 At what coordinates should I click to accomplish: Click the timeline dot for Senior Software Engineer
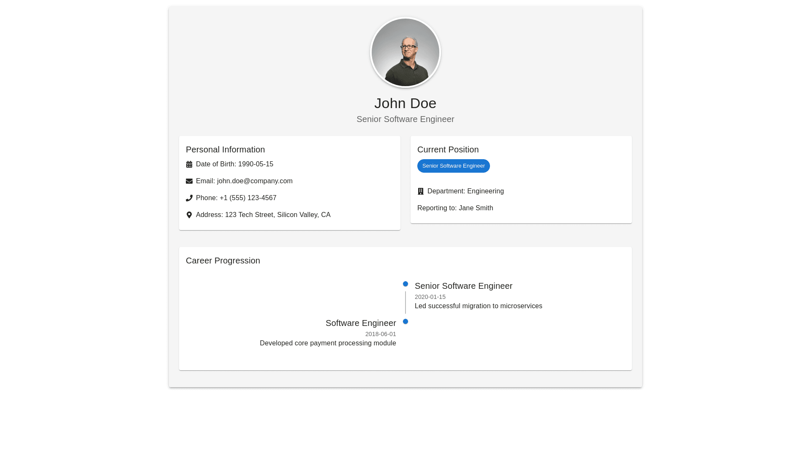(405, 284)
